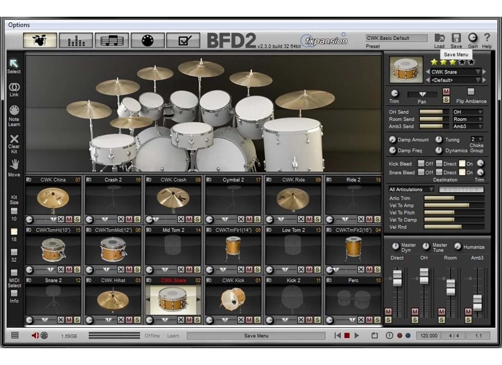This screenshot has height=365, width=502.
Task: Select kit size 10
Action: click(14, 211)
